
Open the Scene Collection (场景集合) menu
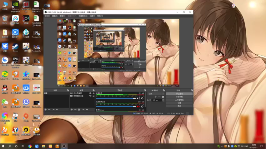(83, 16)
